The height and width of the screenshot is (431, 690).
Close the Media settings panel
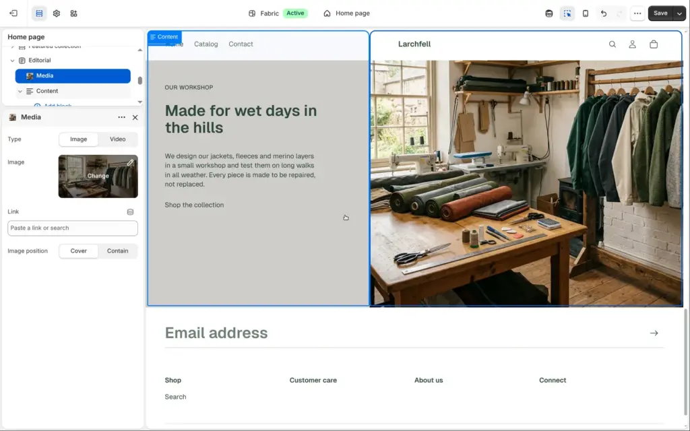[135, 117]
